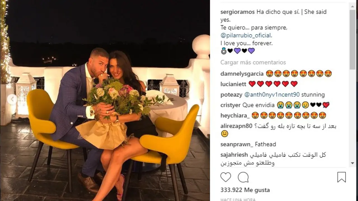Open poteazy commenter profile
The height and width of the screenshot is (201, 358).
231,95
